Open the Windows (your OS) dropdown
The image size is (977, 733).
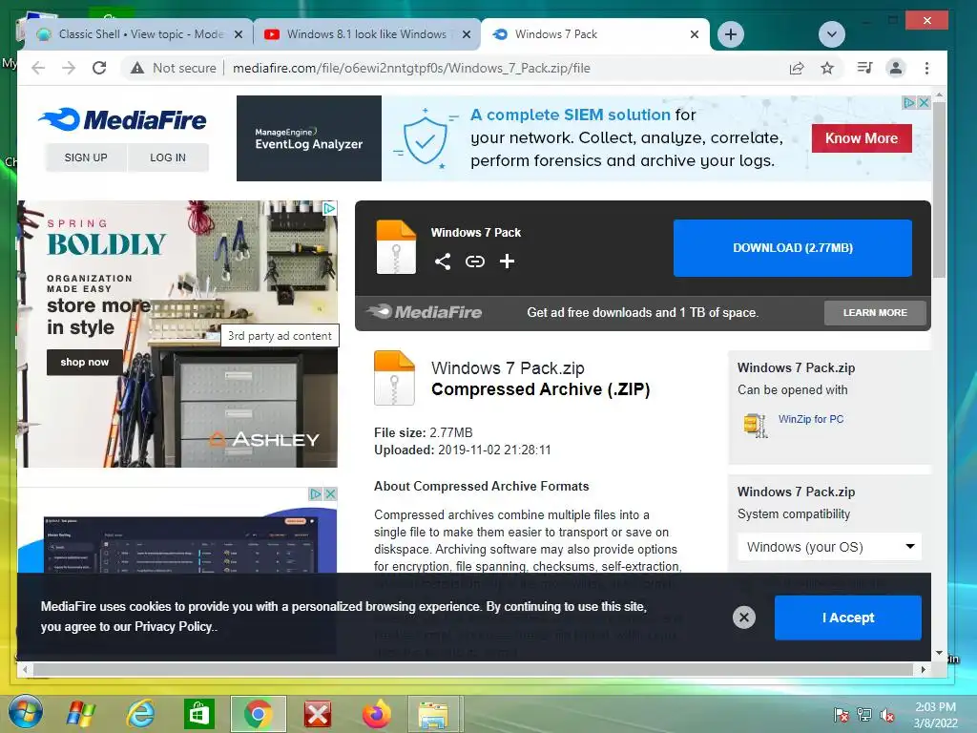(x=829, y=547)
